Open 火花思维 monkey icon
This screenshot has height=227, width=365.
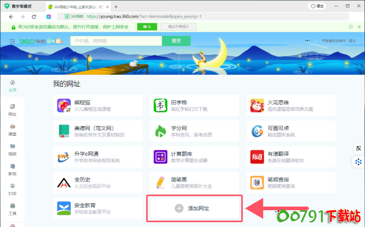pos(257,106)
